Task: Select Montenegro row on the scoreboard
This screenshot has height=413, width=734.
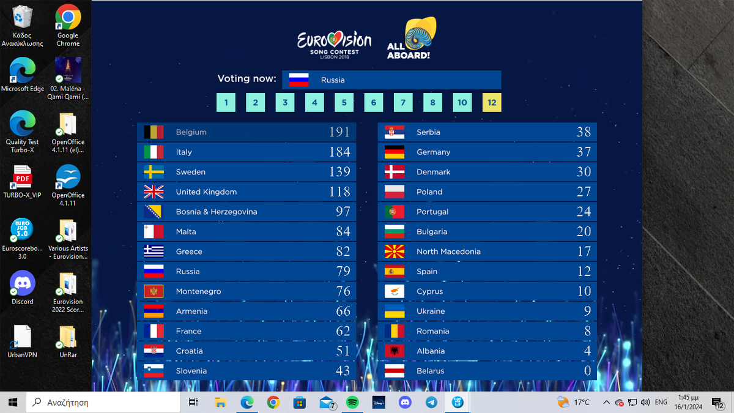Action: coord(247,291)
